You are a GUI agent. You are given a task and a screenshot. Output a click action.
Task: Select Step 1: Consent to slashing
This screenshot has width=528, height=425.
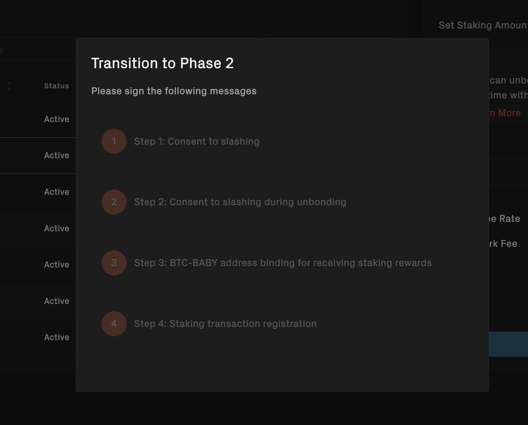[x=282, y=141]
